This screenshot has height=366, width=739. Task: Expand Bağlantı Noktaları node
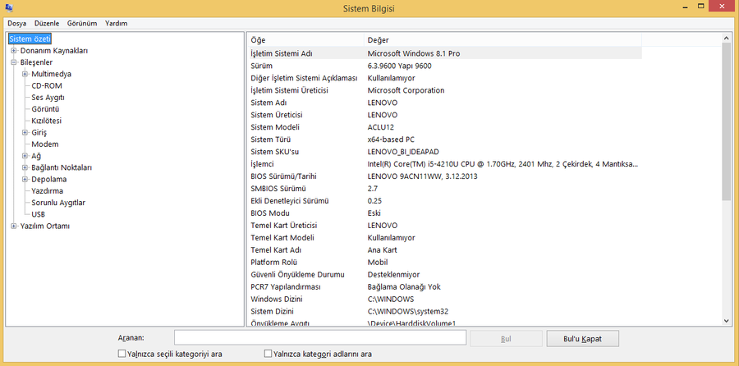point(25,167)
